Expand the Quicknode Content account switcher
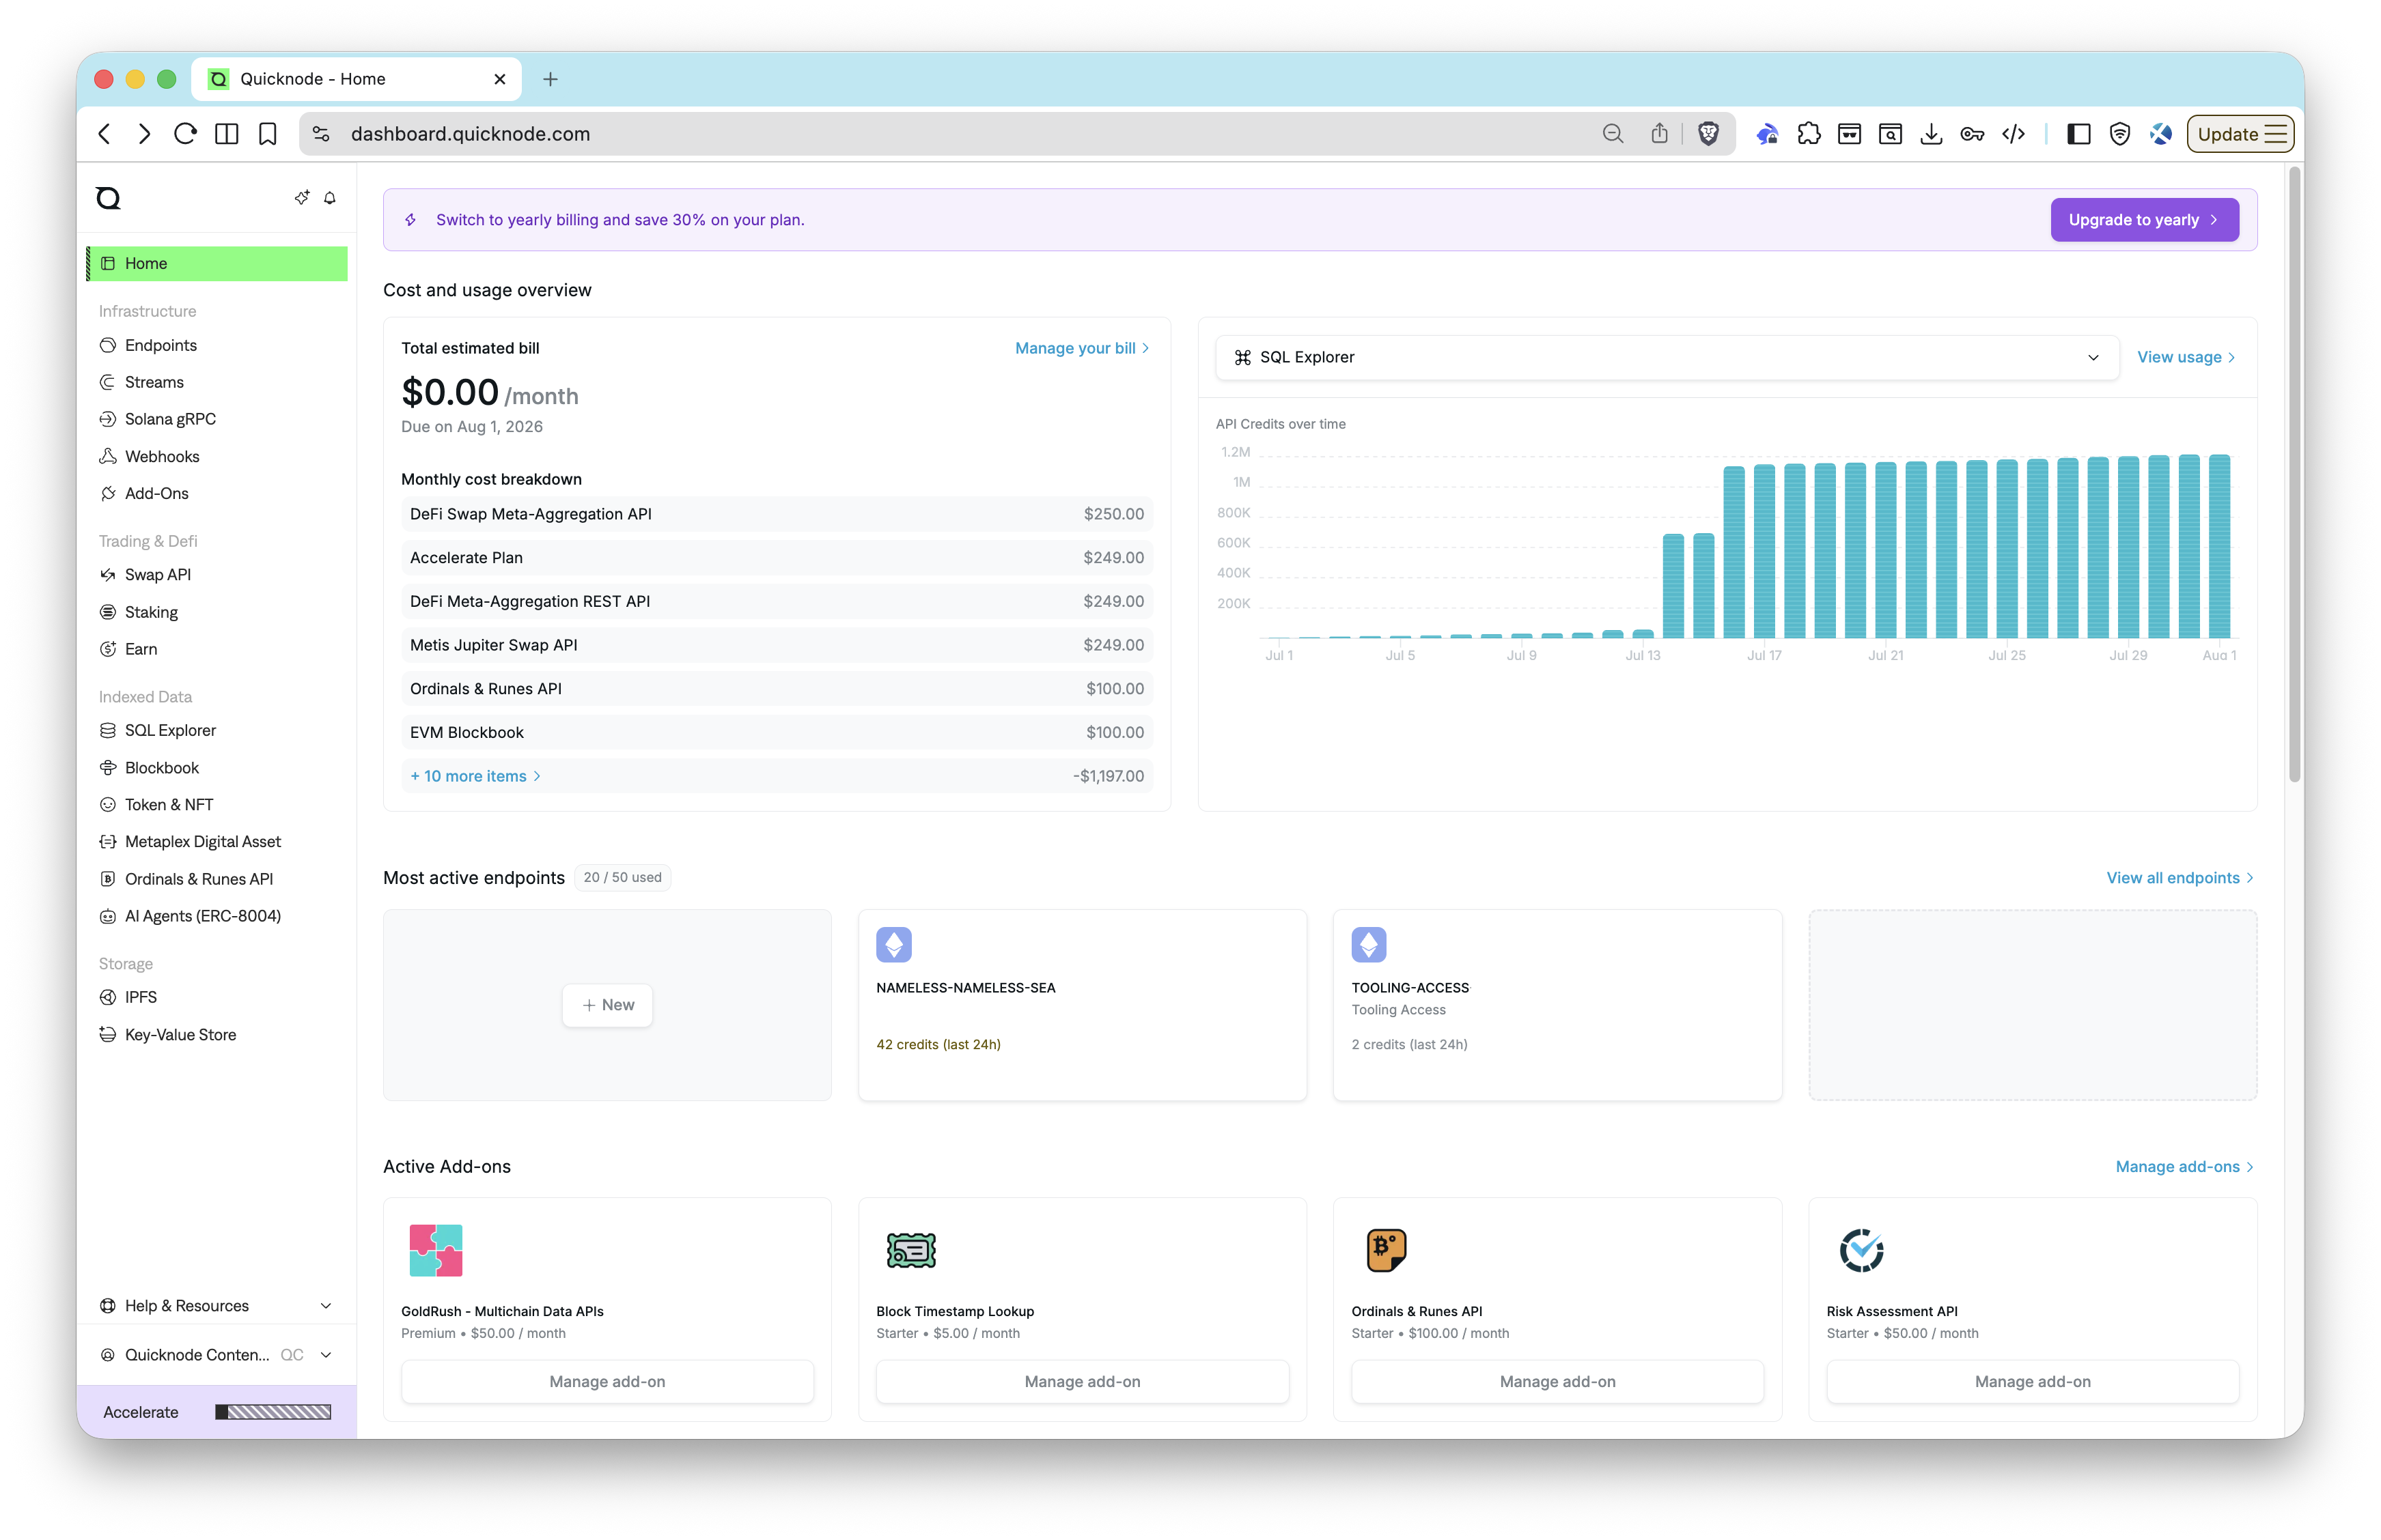 click(216, 1355)
